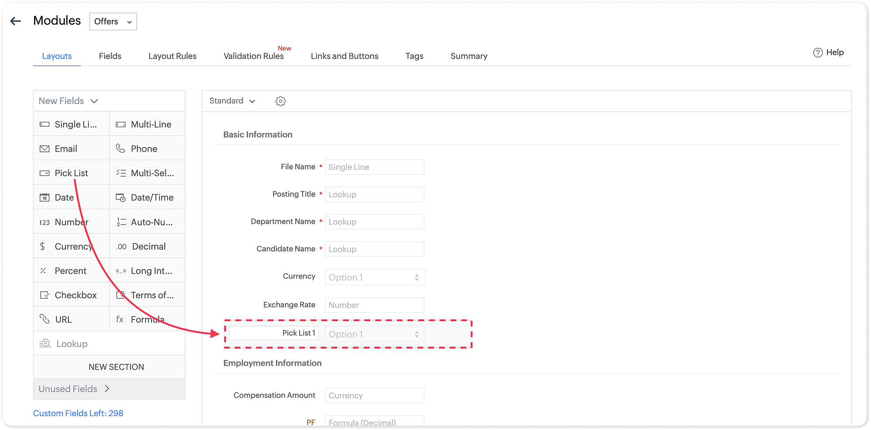
Task: Open the Validation Rules tab
Action: coord(253,56)
